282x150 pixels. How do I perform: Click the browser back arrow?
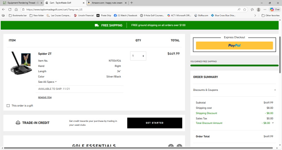(4, 10)
